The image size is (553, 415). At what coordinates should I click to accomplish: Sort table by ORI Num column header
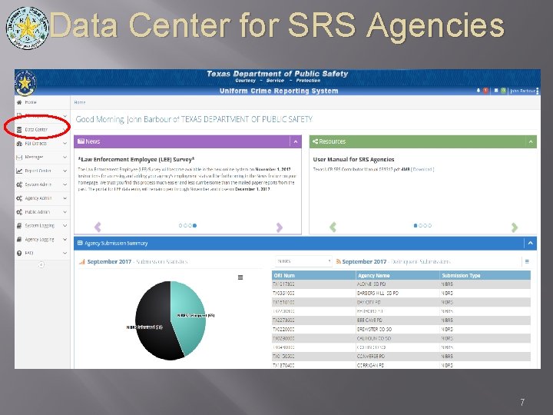click(314, 275)
